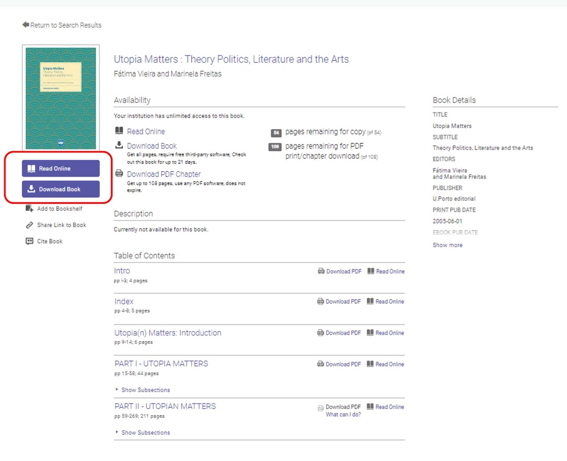Screen dimensions: 567x461
Task: Open the Utopia(n) Matters: Introduction chapter link
Action: [x=167, y=333]
